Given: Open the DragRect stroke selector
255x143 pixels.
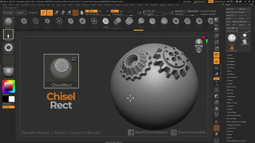Looking at the screenshot, I should coord(8,35).
